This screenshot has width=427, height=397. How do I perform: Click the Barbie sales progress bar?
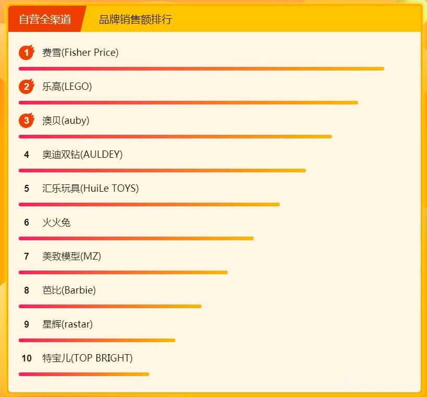click(110, 306)
